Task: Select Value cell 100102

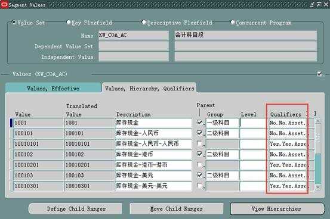Action: [38, 154]
